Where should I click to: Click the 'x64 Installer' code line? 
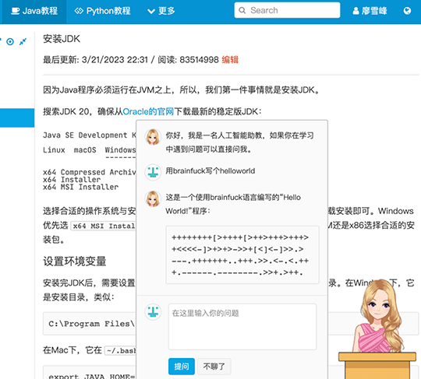point(72,180)
